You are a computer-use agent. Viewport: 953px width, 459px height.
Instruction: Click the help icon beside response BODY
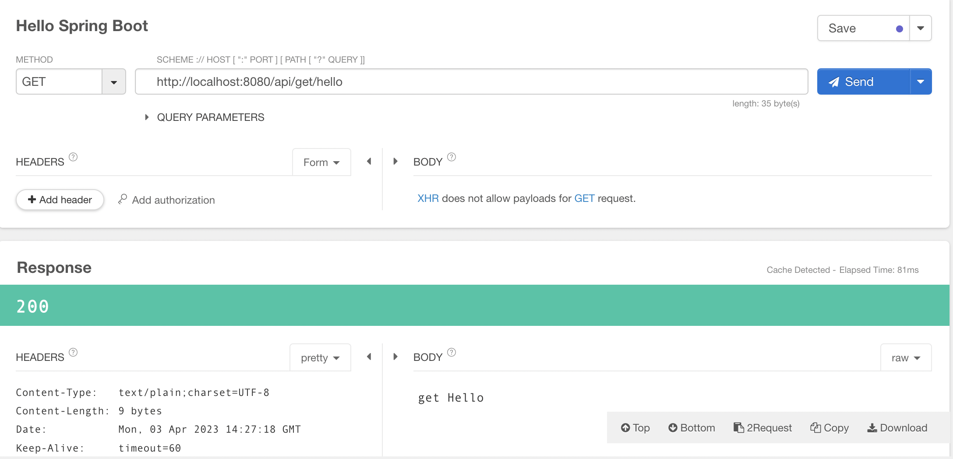(452, 352)
